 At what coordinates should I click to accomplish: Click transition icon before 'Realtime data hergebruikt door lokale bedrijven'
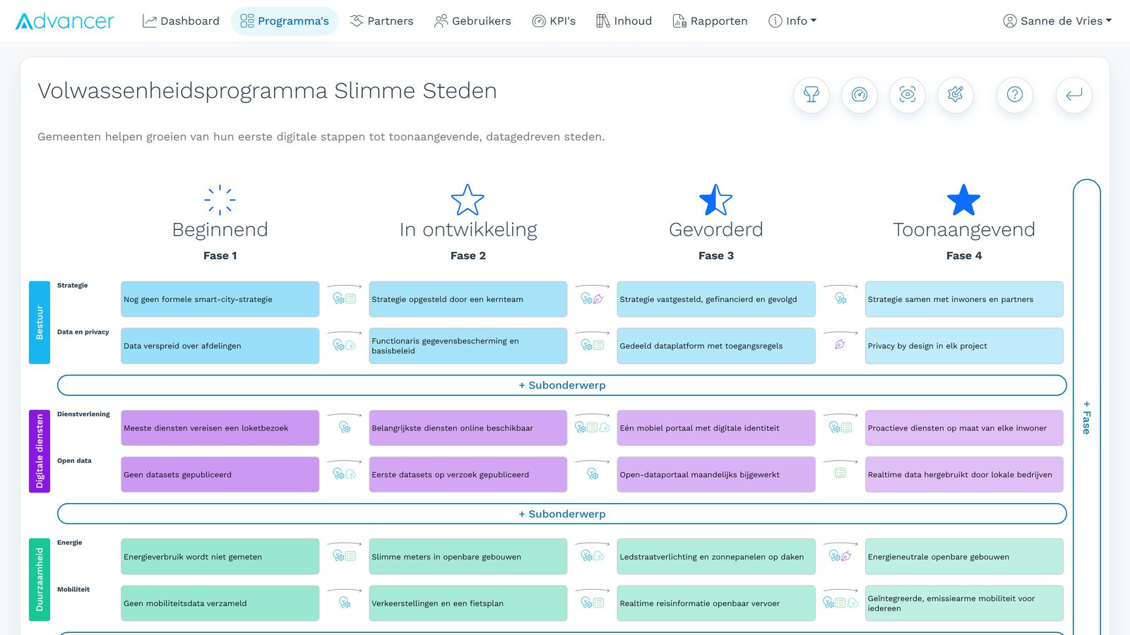[840, 473]
